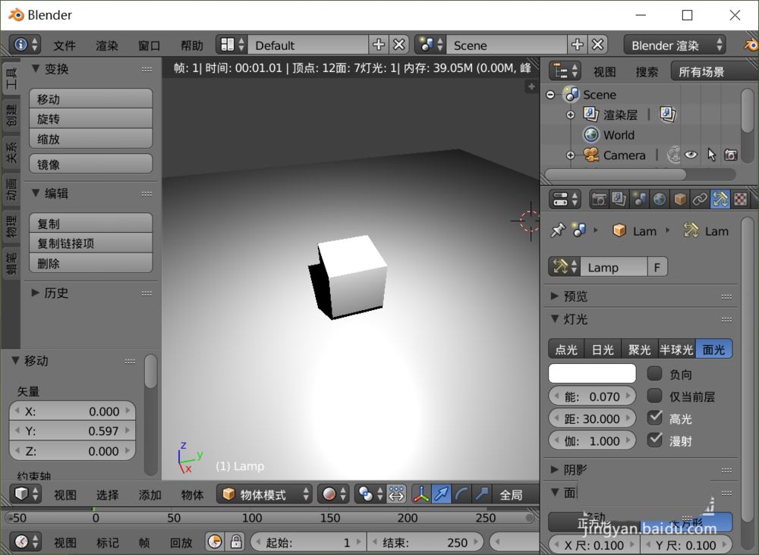Screen dimensions: 759x555
Task: Open the 物体模式 mode dropdown
Action: (264, 494)
